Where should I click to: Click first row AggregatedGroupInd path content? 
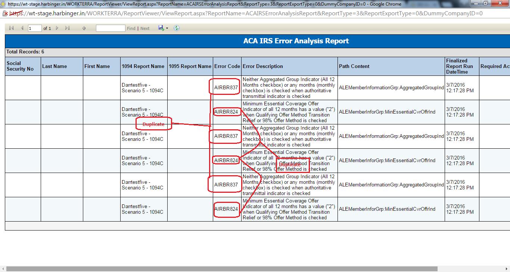coord(391,88)
